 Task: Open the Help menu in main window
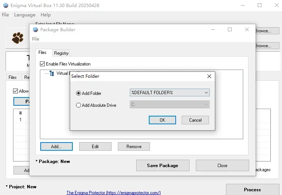click(46, 15)
